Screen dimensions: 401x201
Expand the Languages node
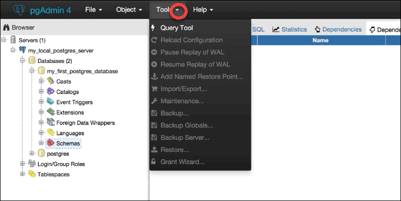point(41,132)
